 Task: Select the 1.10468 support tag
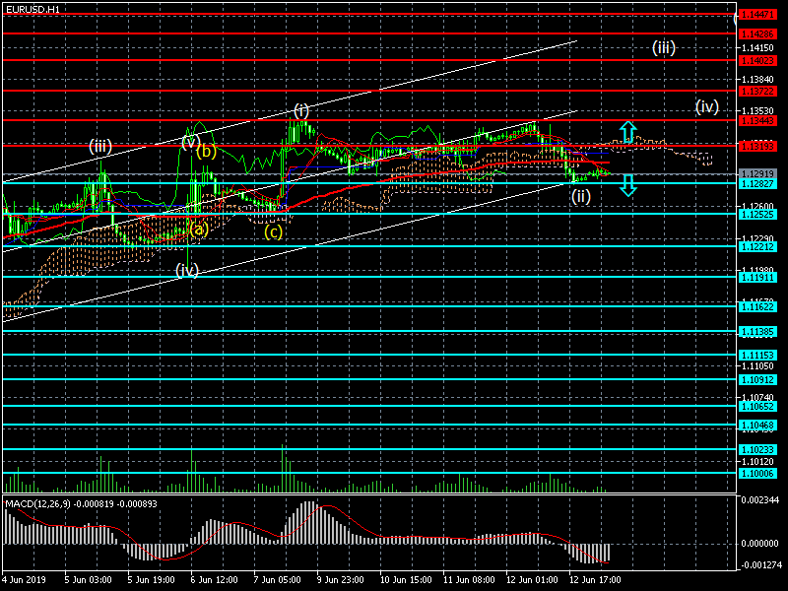click(757, 426)
